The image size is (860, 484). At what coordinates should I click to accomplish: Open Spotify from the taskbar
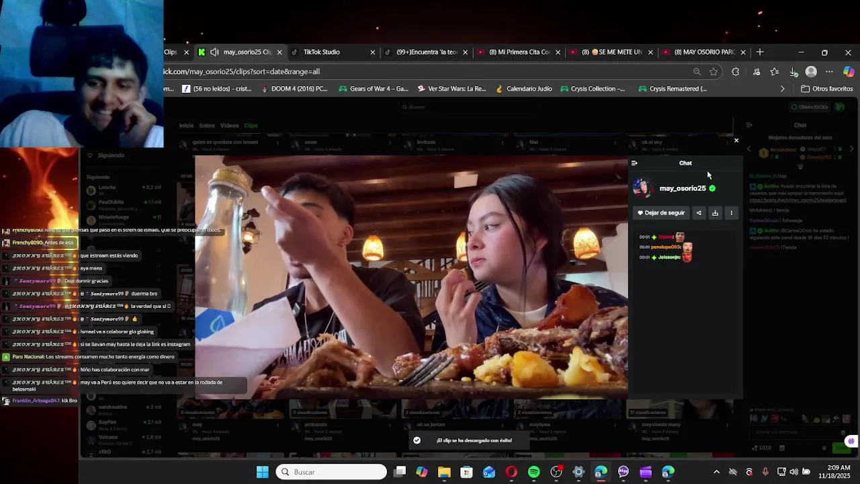[533, 472]
